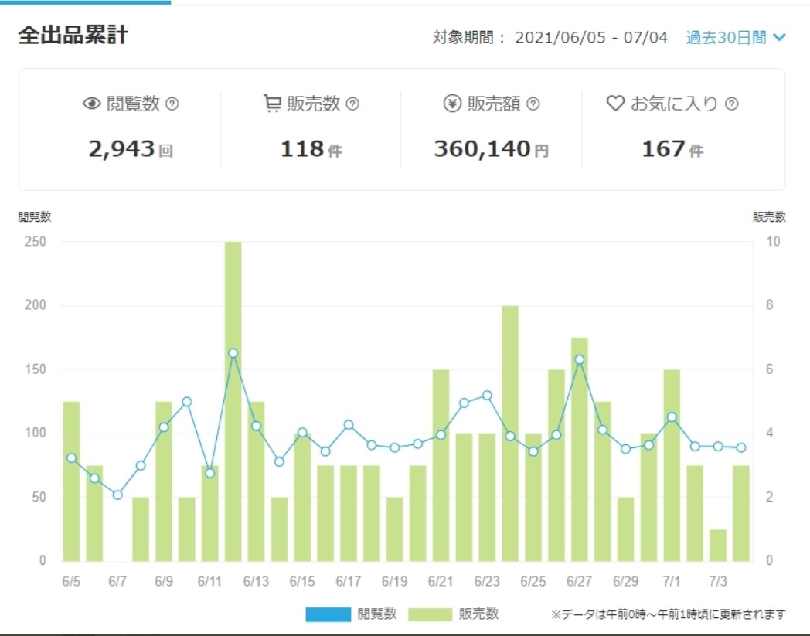This screenshot has height=636, width=810.
Task: Click the 118 件 sales count value
Action: coord(311,149)
